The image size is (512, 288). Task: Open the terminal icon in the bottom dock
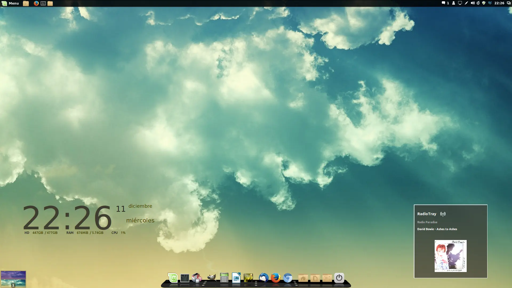185,278
